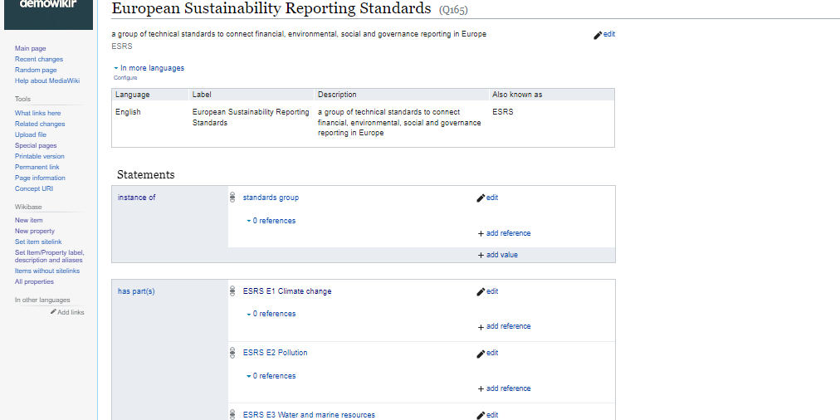840x420 pixels.
Task: Collapse the In more languages section
Action: [x=149, y=68]
